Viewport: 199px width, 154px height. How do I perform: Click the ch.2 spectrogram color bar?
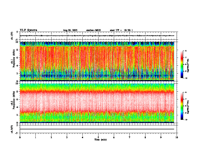pyautogui.click(x=182, y=106)
